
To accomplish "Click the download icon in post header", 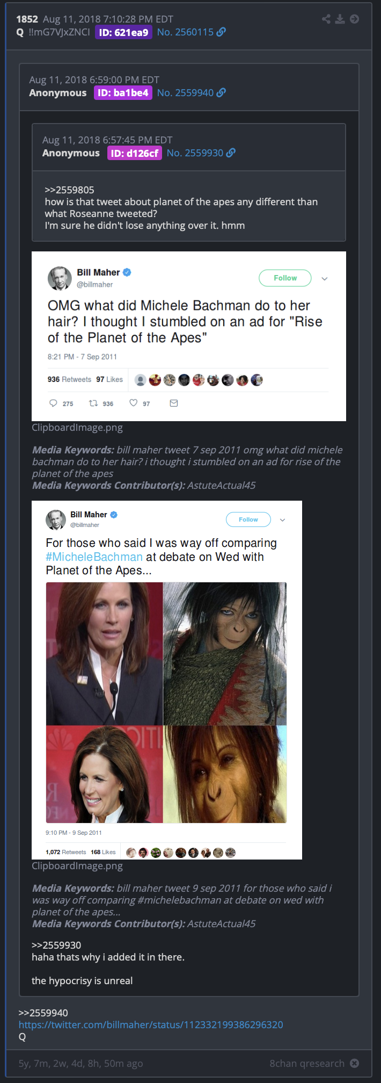I will (340, 19).
